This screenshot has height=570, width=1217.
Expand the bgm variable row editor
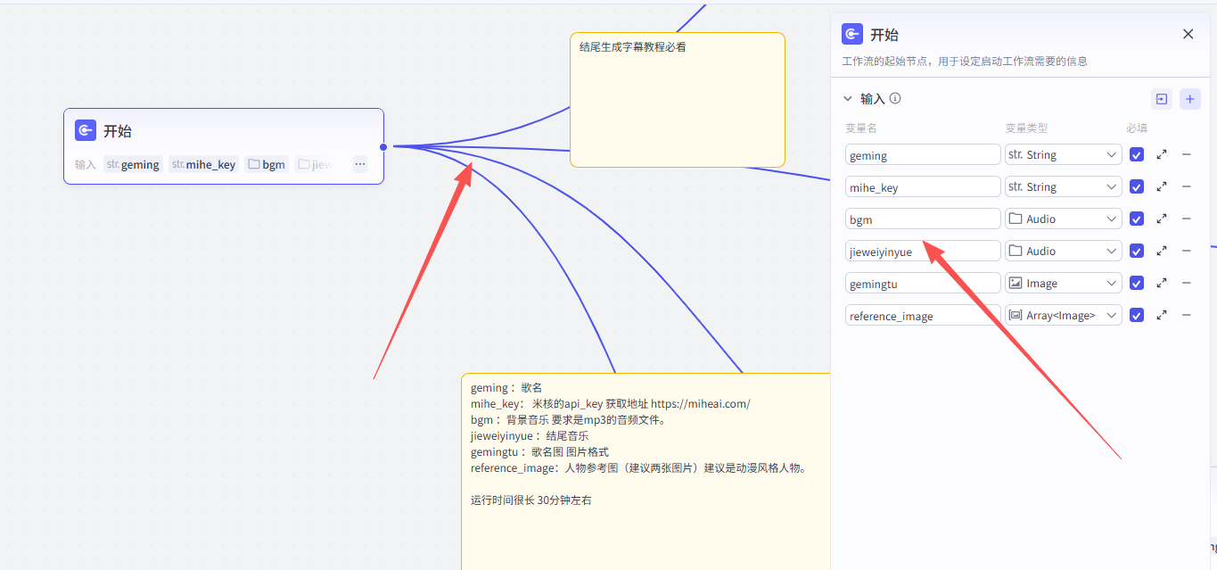click(1162, 219)
